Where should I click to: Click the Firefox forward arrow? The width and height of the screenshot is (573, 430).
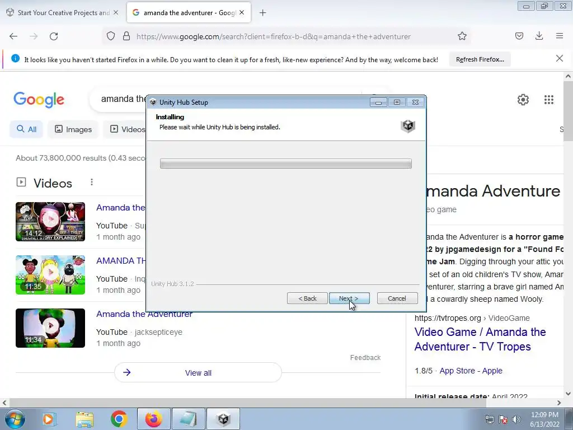34,36
